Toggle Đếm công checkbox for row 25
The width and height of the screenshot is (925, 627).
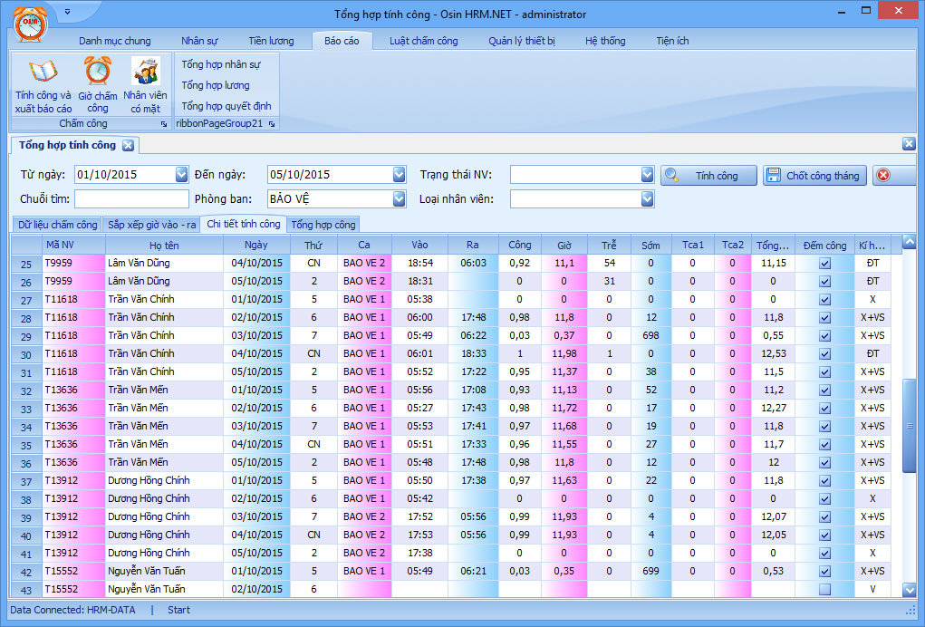(x=824, y=263)
